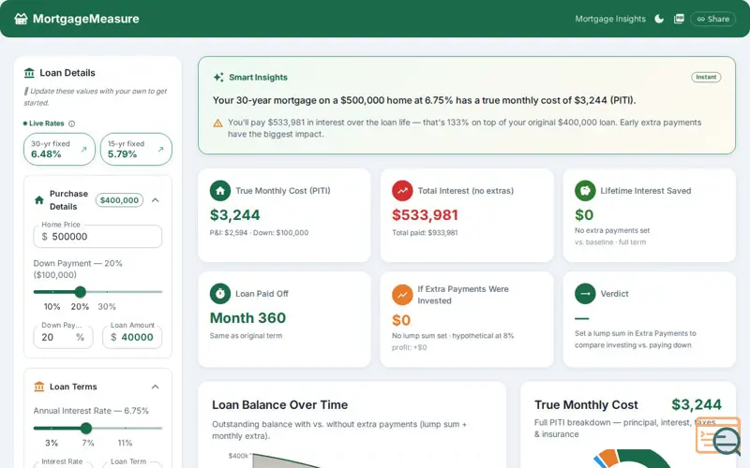Viewport: 750px width, 468px height.
Task: Click the Instant badge in Smart Insights
Action: click(x=706, y=77)
